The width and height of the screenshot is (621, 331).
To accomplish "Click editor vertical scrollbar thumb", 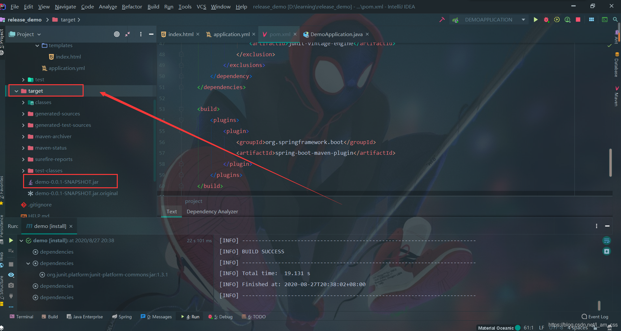I will point(610,163).
